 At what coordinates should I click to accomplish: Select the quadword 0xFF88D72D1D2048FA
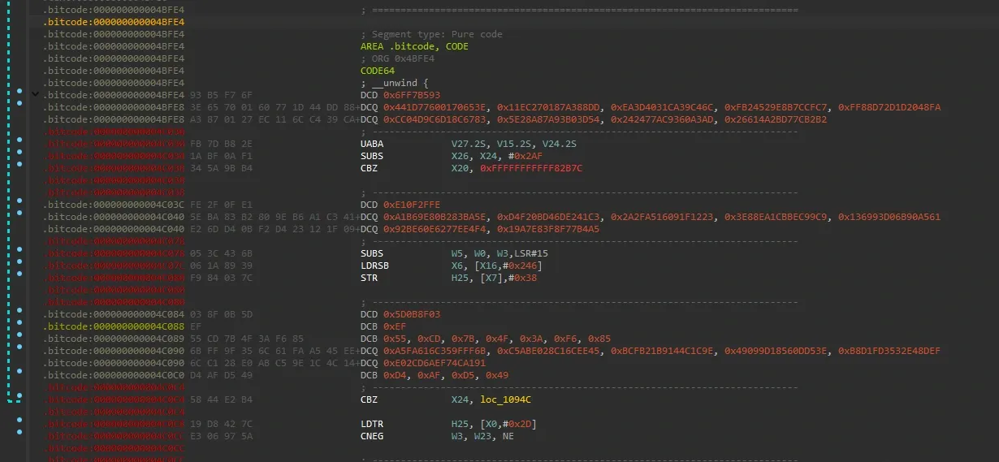pos(889,107)
